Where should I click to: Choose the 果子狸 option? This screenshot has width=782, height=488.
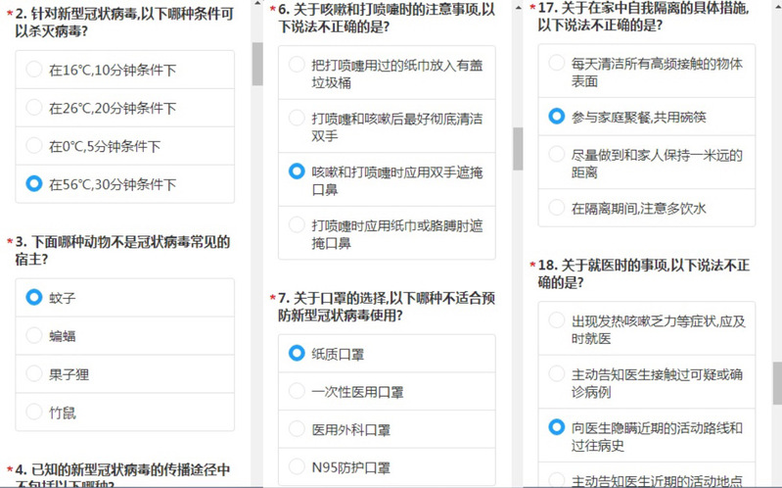point(35,373)
